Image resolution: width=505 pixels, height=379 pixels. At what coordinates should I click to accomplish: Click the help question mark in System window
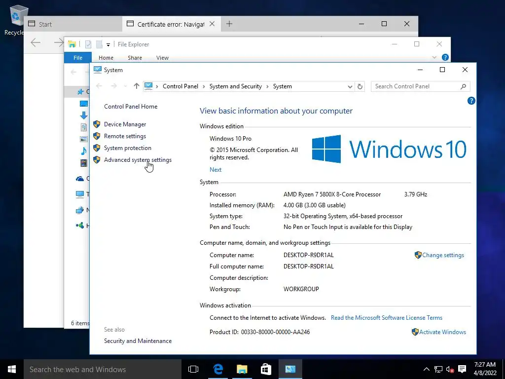pos(471,101)
